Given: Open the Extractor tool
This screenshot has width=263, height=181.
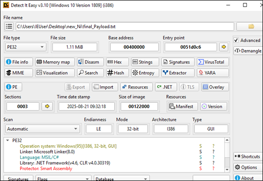Looking at the screenshot, I should click(x=178, y=73).
